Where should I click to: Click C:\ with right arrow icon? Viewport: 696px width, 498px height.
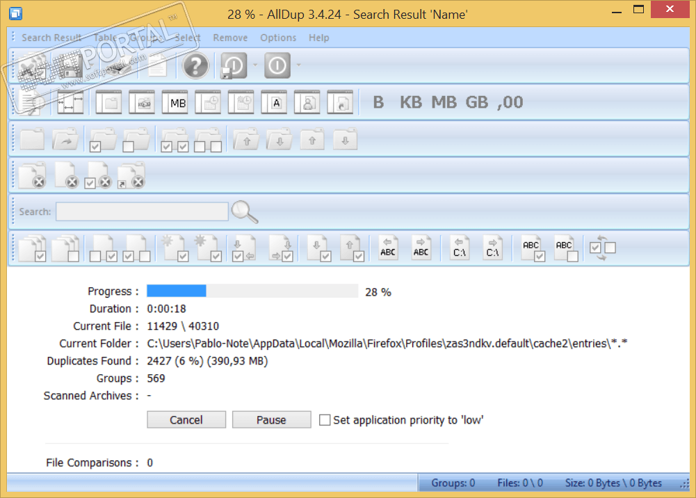coord(493,248)
